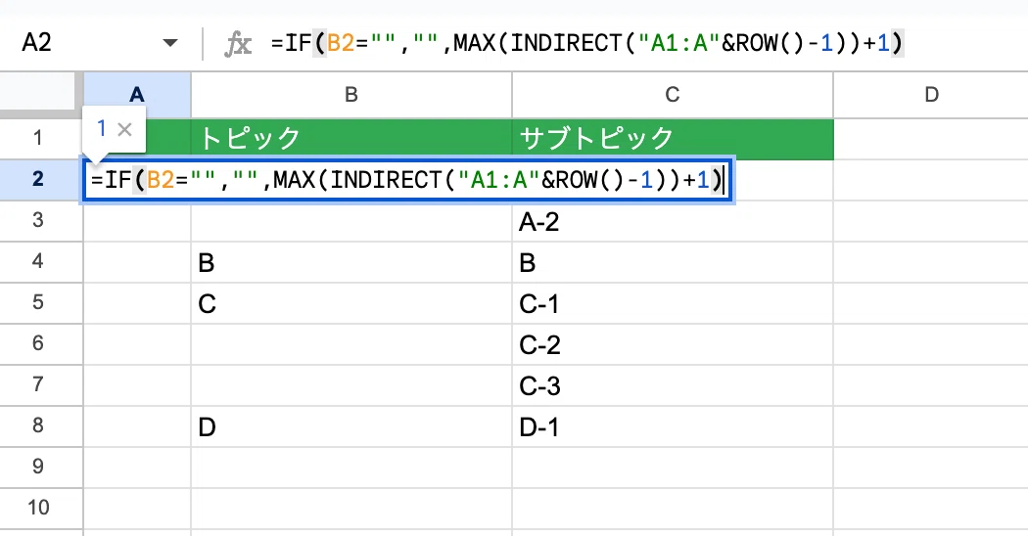
Task: Click the tooltip number 1 badge
Action: coord(102,128)
